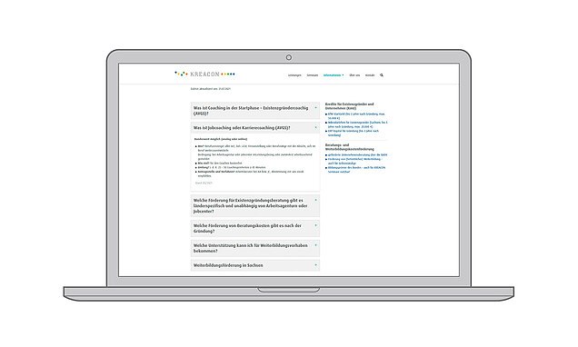The image size is (578, 347).
Task: Click the 'Rubrik aktualisiert am' date line
Action: click(211, 89)
